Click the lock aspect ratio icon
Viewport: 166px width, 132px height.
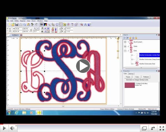(31, 30)
